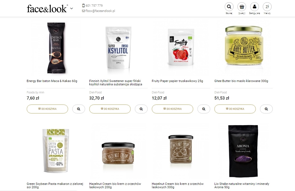Quick-view magnifier for Energy Bar baton
Viewport: 295px width, 191px height.
79,109
